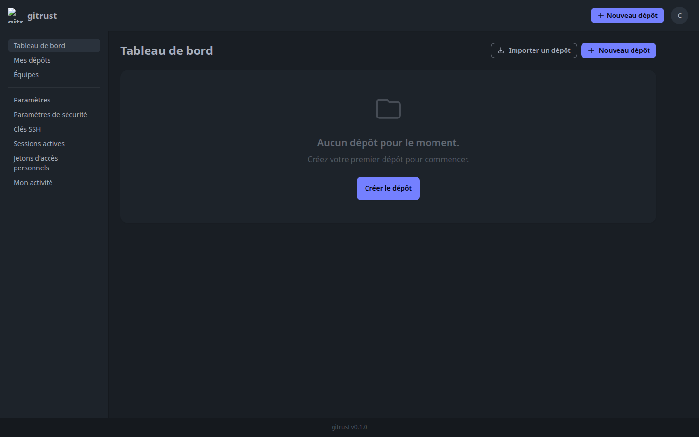Click the "Aucun dépôt pour le moment" message
This screenshot has width=699, height=437.
pyautogui.click(x=388, y=143)
